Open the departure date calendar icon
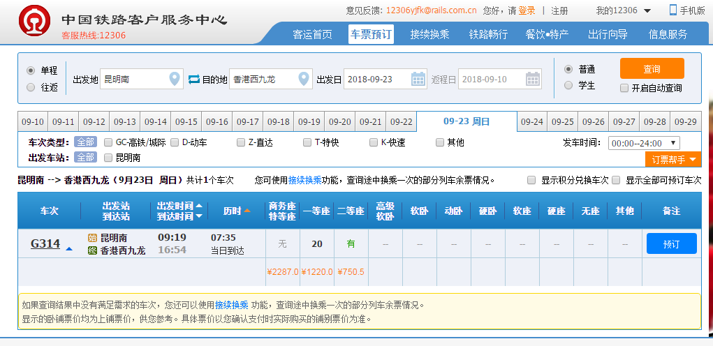Screen dimensions: 713x346 418,80
